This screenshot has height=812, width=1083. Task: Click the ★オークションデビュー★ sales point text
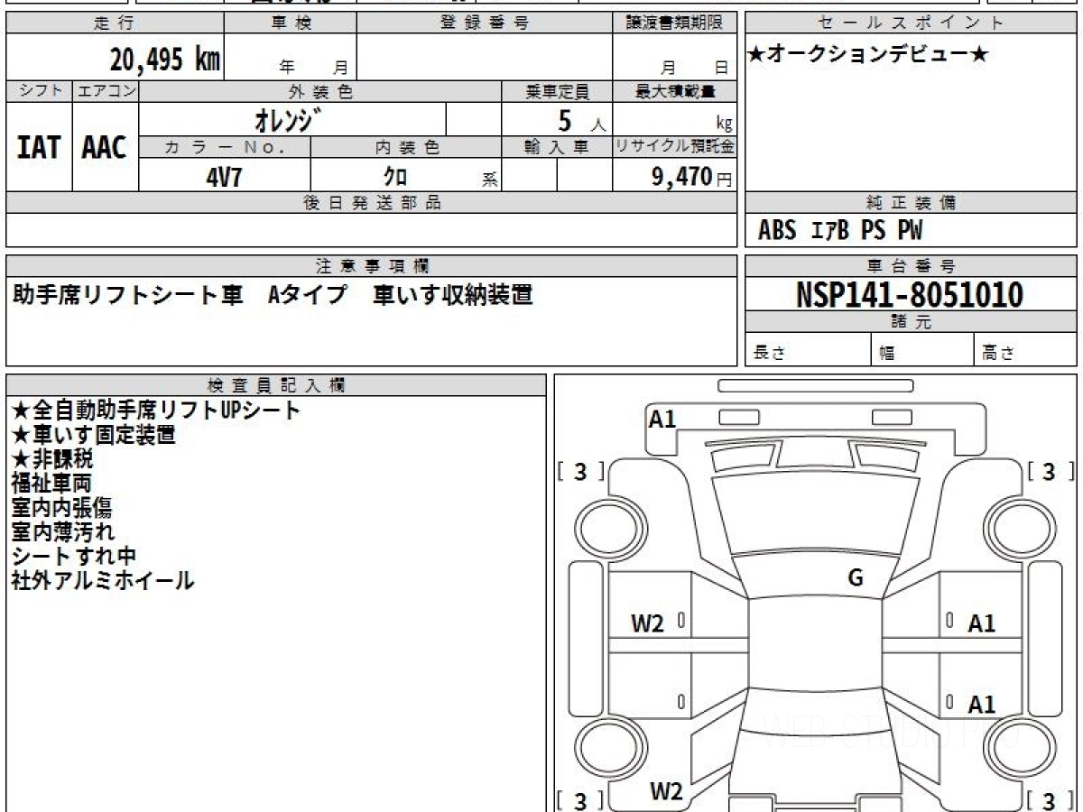tap(868, 55)
